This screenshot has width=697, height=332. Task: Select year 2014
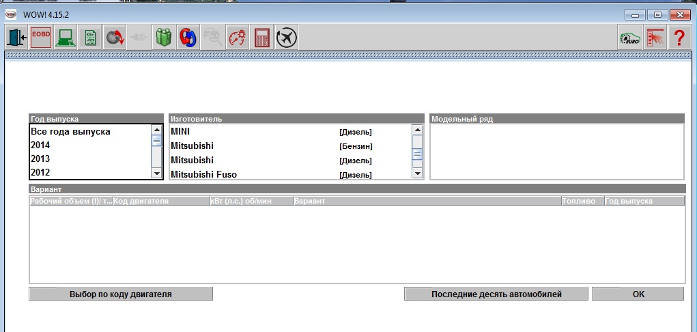tap(91, 145)
